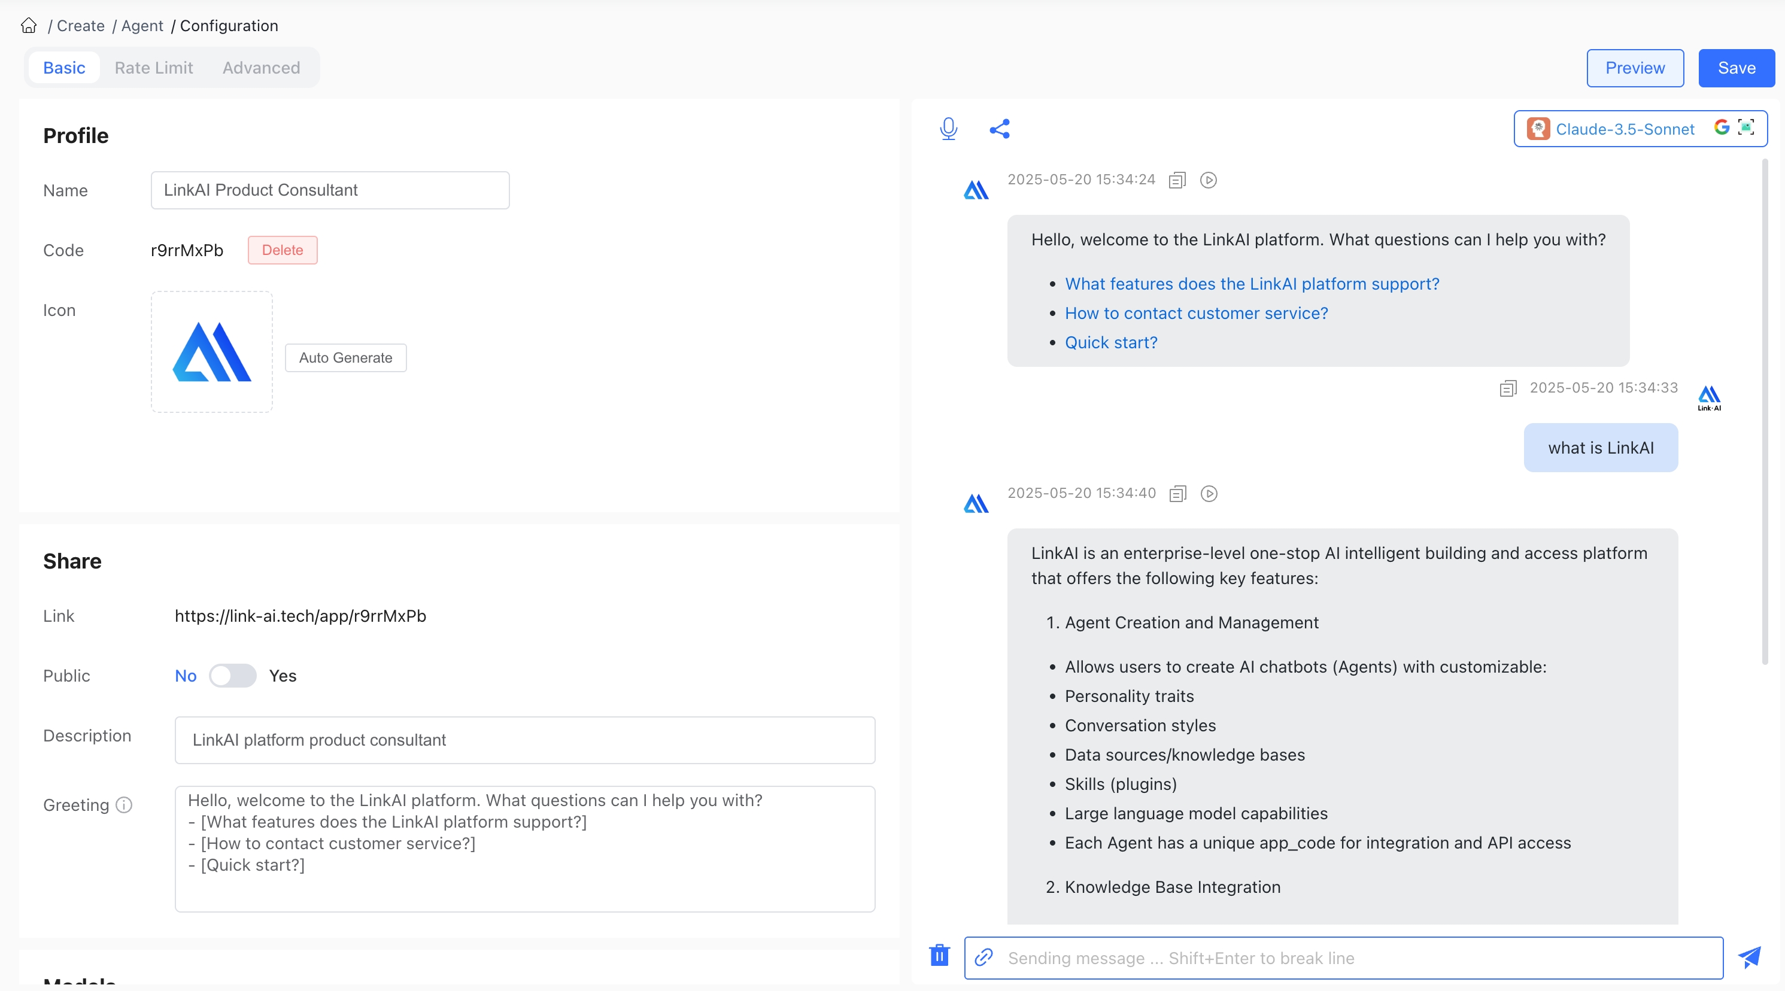
Task: Copy the 15:34:40 response message
Action: click(1178, 494)
